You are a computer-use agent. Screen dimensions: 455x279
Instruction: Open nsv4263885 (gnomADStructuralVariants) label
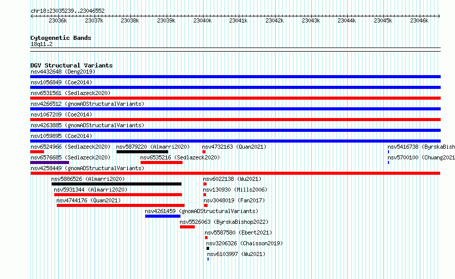pyautogui.click(x=87, y=125)
